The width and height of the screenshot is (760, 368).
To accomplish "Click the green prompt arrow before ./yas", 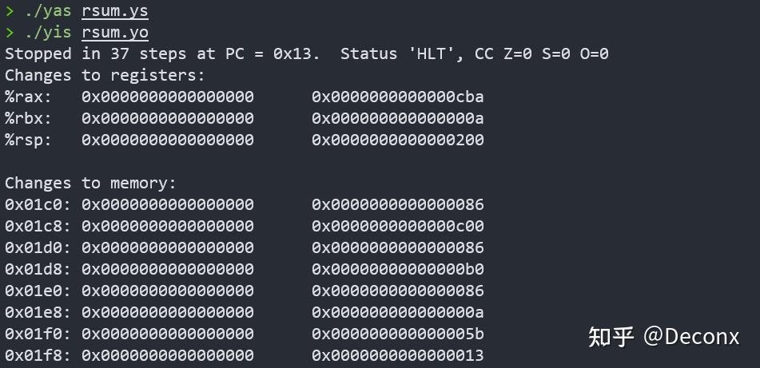I will (9, 11).
